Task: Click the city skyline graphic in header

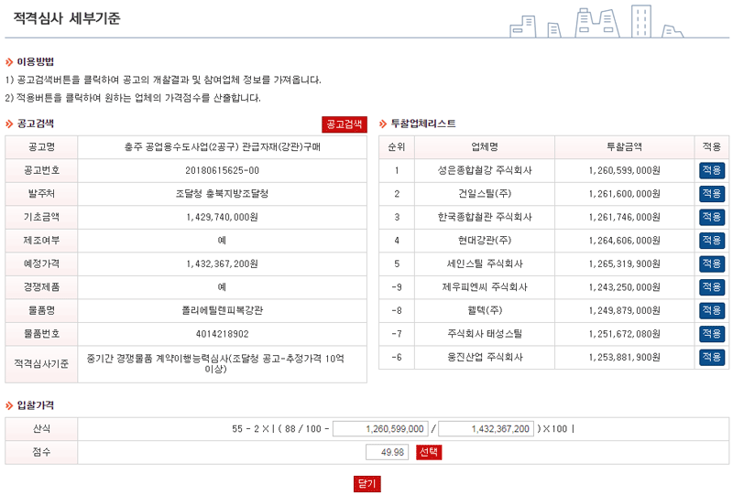Action: [596, 21]
